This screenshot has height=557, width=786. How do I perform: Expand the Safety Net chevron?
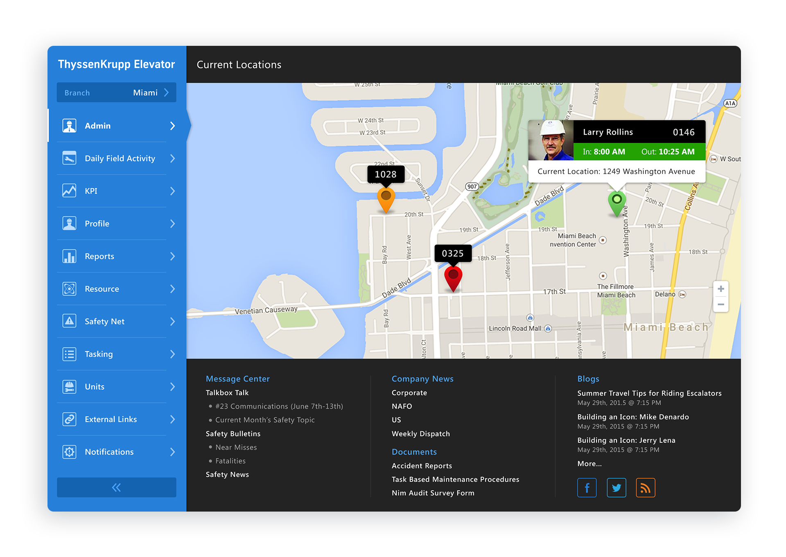point(172,321)
